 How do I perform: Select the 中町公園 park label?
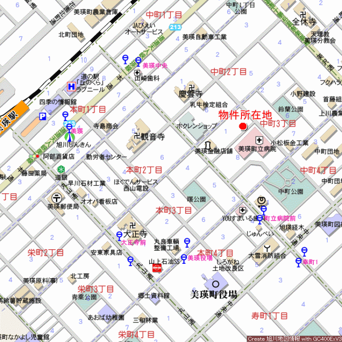pos(290,191)
